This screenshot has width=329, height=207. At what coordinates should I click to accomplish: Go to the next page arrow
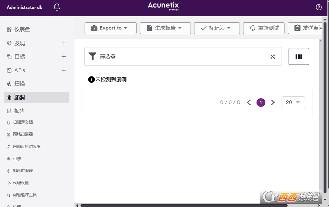[x=272, y=102]
